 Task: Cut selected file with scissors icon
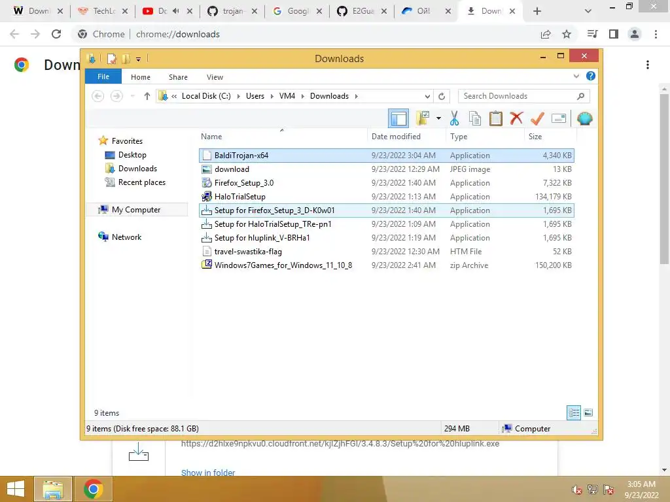point(454,118)
